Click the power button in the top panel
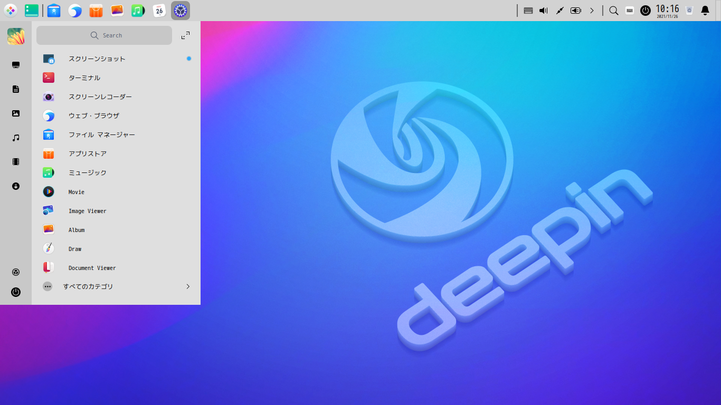 click(x=646, y=11)
